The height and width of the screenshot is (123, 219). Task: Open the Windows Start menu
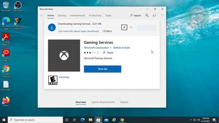pyautogui.click(x=4, y=120)
